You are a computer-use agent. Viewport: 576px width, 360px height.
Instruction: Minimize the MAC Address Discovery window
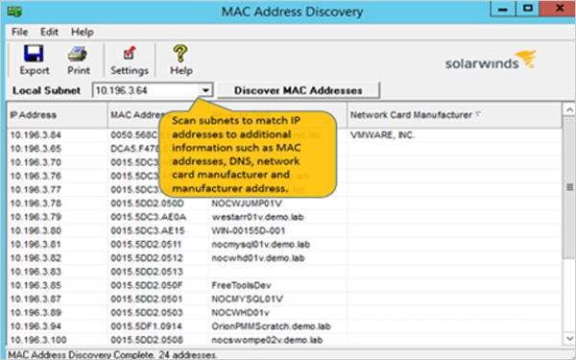502,9
